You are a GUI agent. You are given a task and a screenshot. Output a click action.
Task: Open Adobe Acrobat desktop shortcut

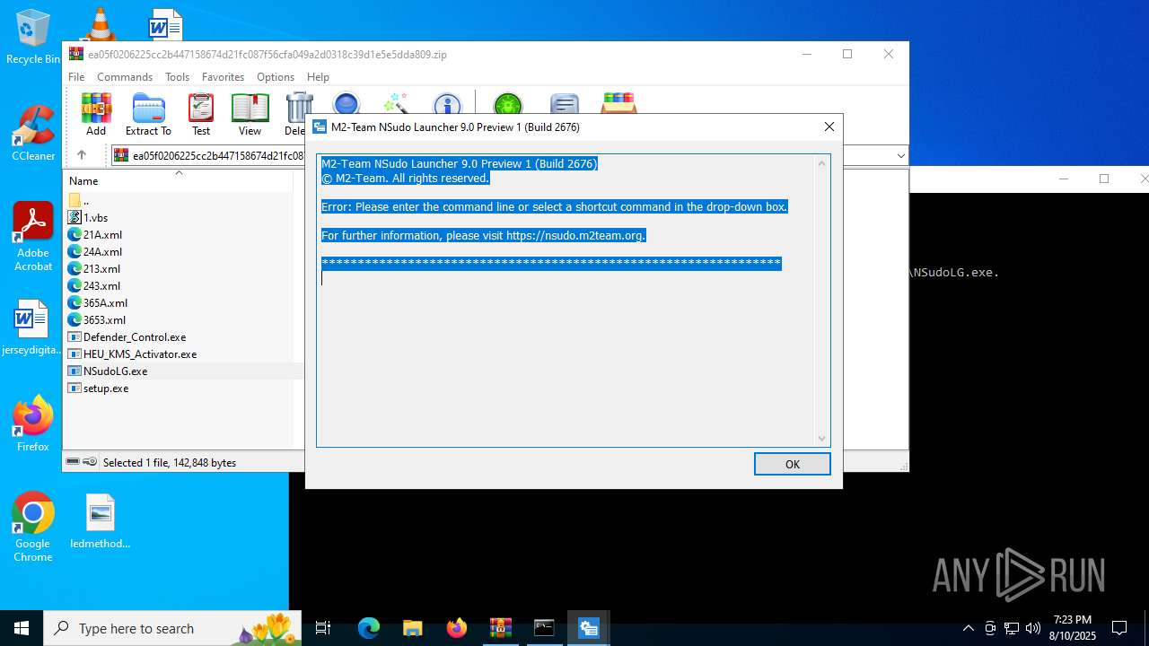pos(33,237)
